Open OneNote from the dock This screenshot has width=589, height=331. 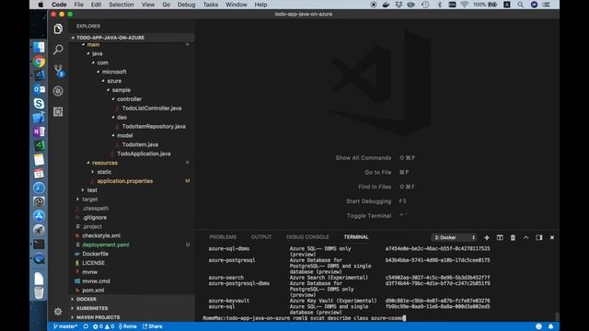click(x=39, y=131)
